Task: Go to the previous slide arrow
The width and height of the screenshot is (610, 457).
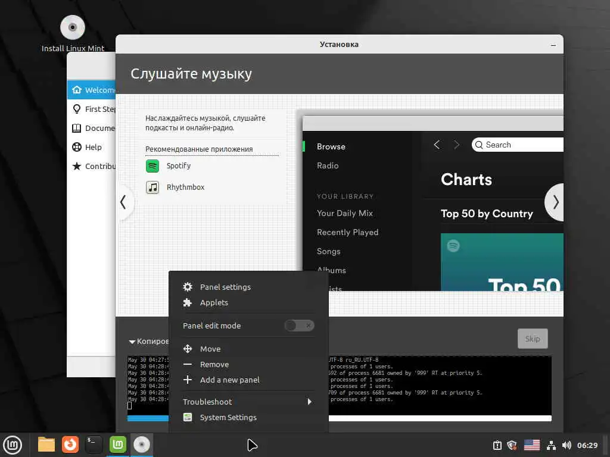Action: pyautogui.click(x=124, y=202)
